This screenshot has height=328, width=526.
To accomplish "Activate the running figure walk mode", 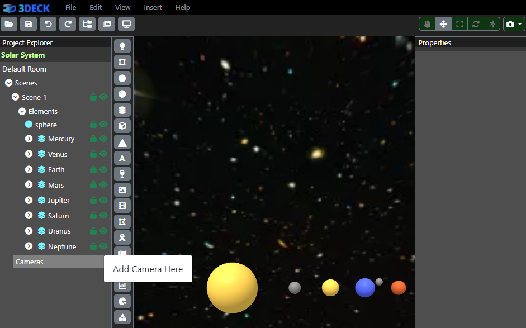I will [492, 24].
